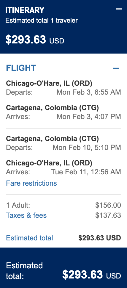Click the return Chicago-O'Hare, IL (ORD) arrival airport
Screen dimensions: 127x288
[49, 163]
